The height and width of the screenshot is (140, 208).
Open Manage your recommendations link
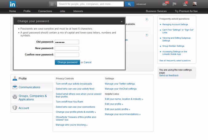click(x=123, y=114)
